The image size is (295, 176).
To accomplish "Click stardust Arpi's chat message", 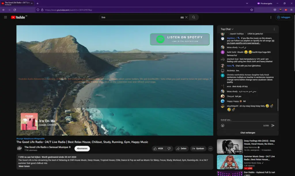I will tap(250, 60).
